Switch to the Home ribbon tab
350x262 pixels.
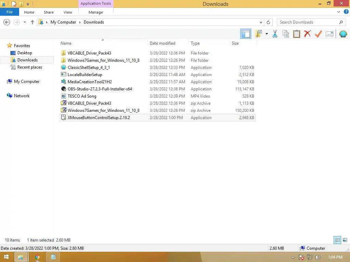29,12
